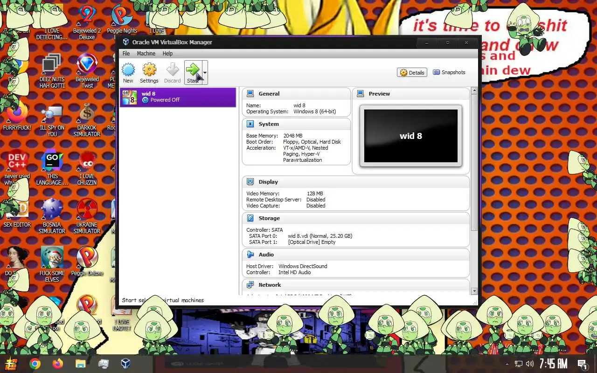Screen dimensions: 597x373
Task: Click the Discard toolbar icon
Action: coord(173,73)
